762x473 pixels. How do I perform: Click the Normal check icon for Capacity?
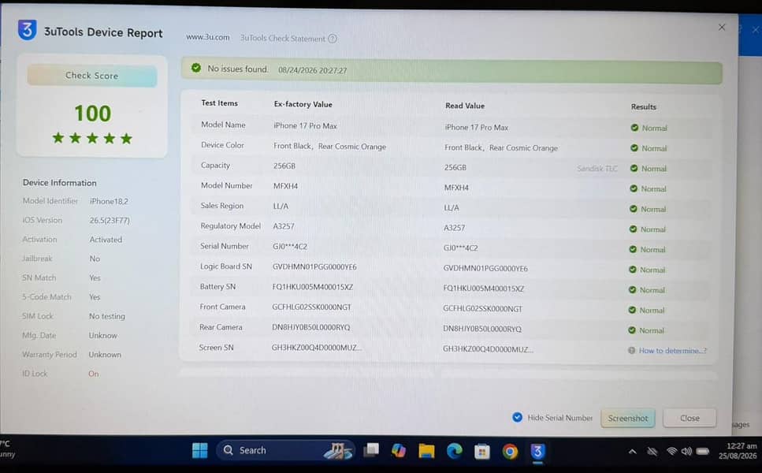[x=634, y=168]
